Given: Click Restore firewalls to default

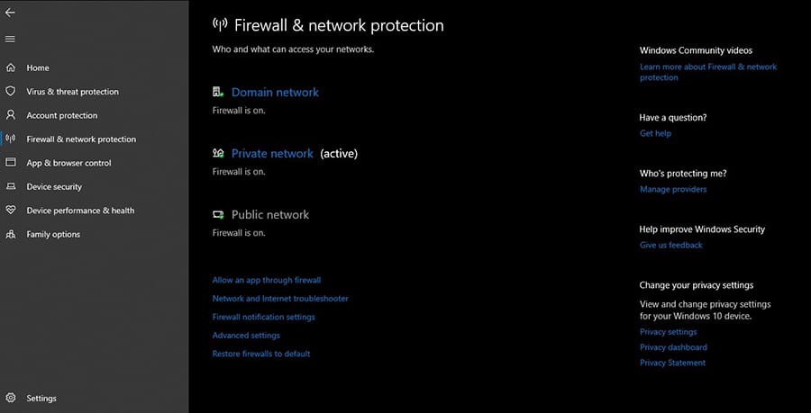Looking at the screenshot, I should pyautogui.click(x=261, y=355).
